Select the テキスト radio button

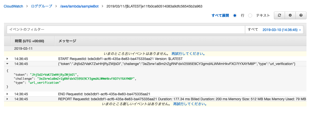click(250, 15)
